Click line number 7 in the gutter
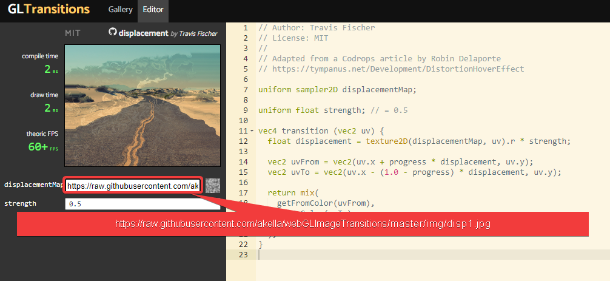The image size is (610, 281). 245,89
